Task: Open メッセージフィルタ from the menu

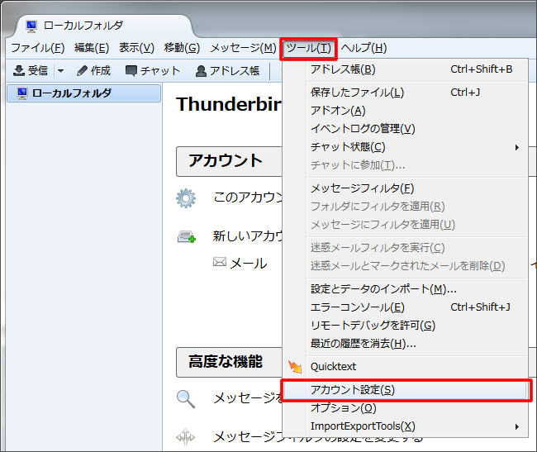Action: 362,188
